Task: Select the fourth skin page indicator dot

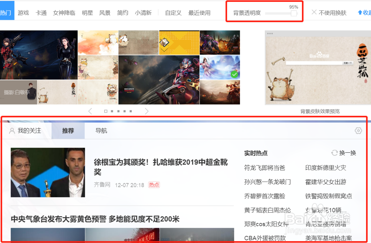Action: point(124,111)
